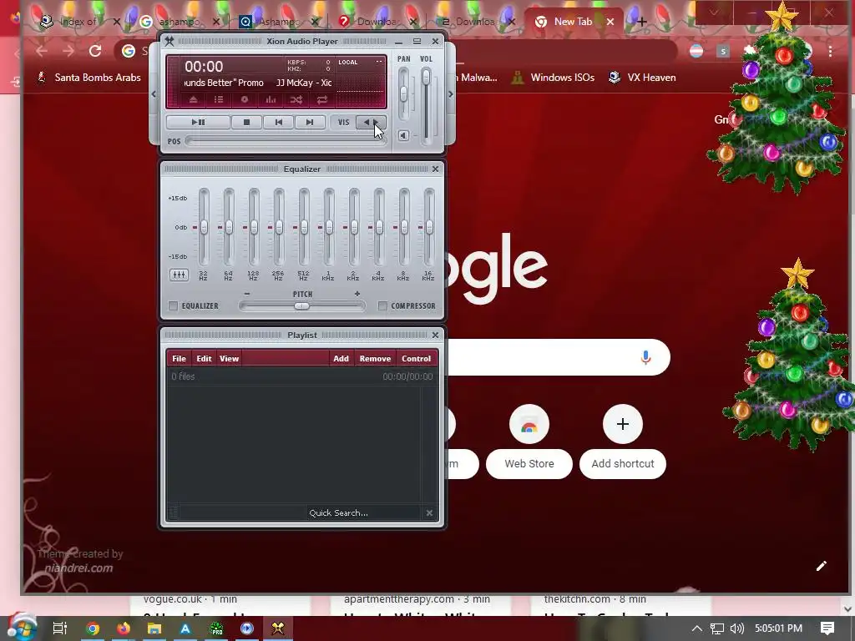The image size is (855, 641).
Task: Open the equalizer bars icon in Xion display
Action: (x=271, y=99)
